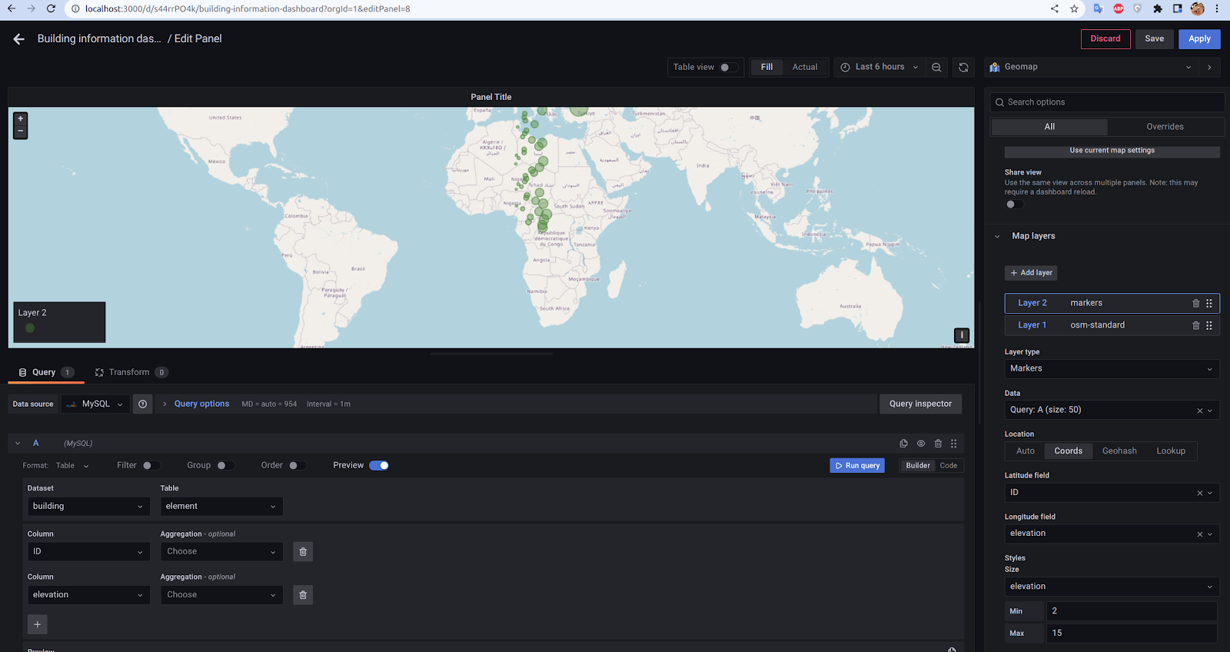Viewport: 1230px width, 652px height.
Task: Delete Layer 2 markers with trash icon
Action: (1195, 304)
